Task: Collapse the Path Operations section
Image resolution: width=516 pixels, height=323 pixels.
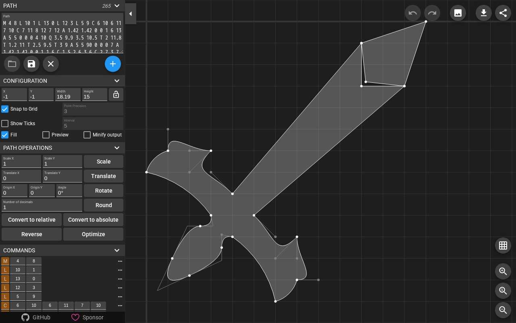Action: click(x=117, y=148)
